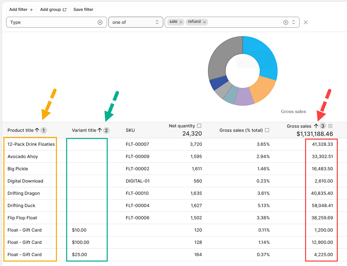
Task: Enable Gross sales (% total) checkbox
Action: click(267, 130)
